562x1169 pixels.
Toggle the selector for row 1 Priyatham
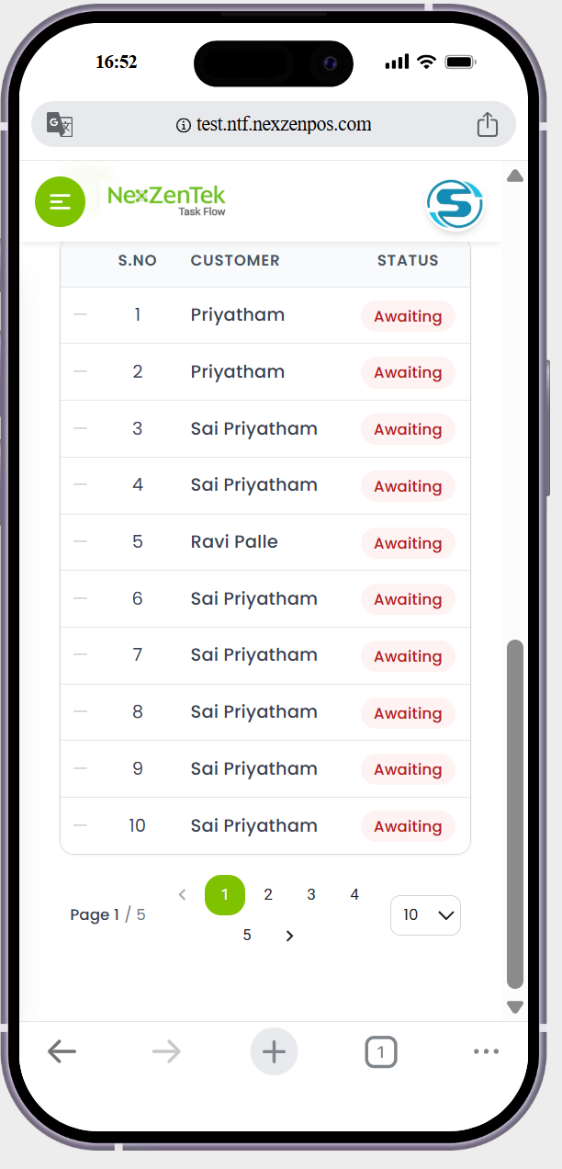coord(80,314)
